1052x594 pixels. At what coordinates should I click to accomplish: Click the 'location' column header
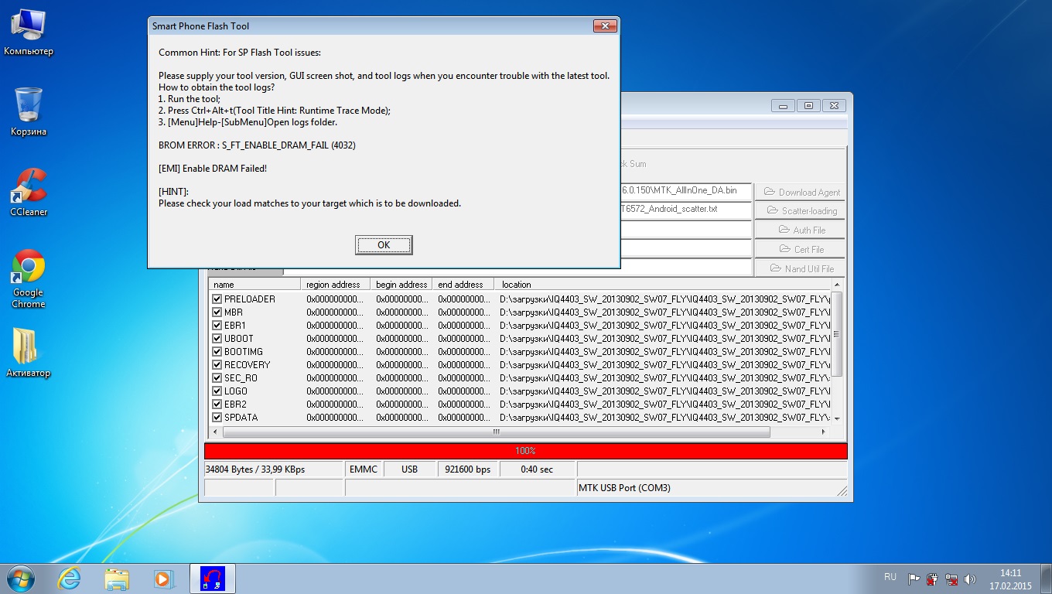pyautogui.click(x=516, y=285)
